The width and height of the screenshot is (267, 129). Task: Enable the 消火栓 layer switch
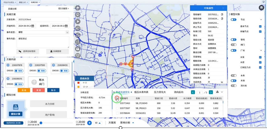(234, 86)
